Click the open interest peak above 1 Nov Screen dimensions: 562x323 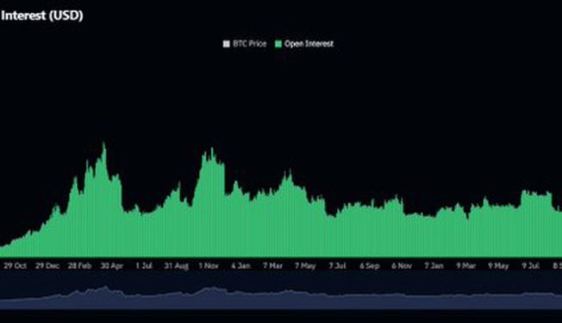(x=212, y=149)
